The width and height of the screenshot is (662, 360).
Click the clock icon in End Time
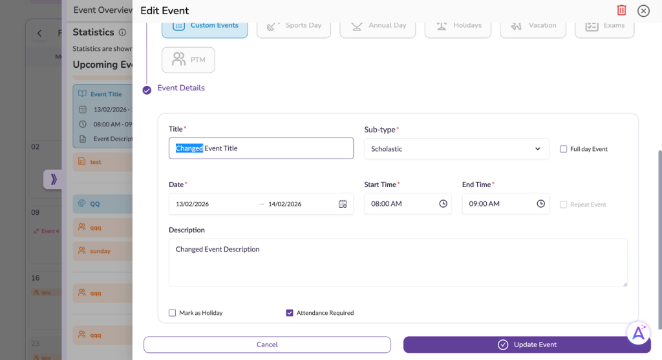[x=540, y=204]
